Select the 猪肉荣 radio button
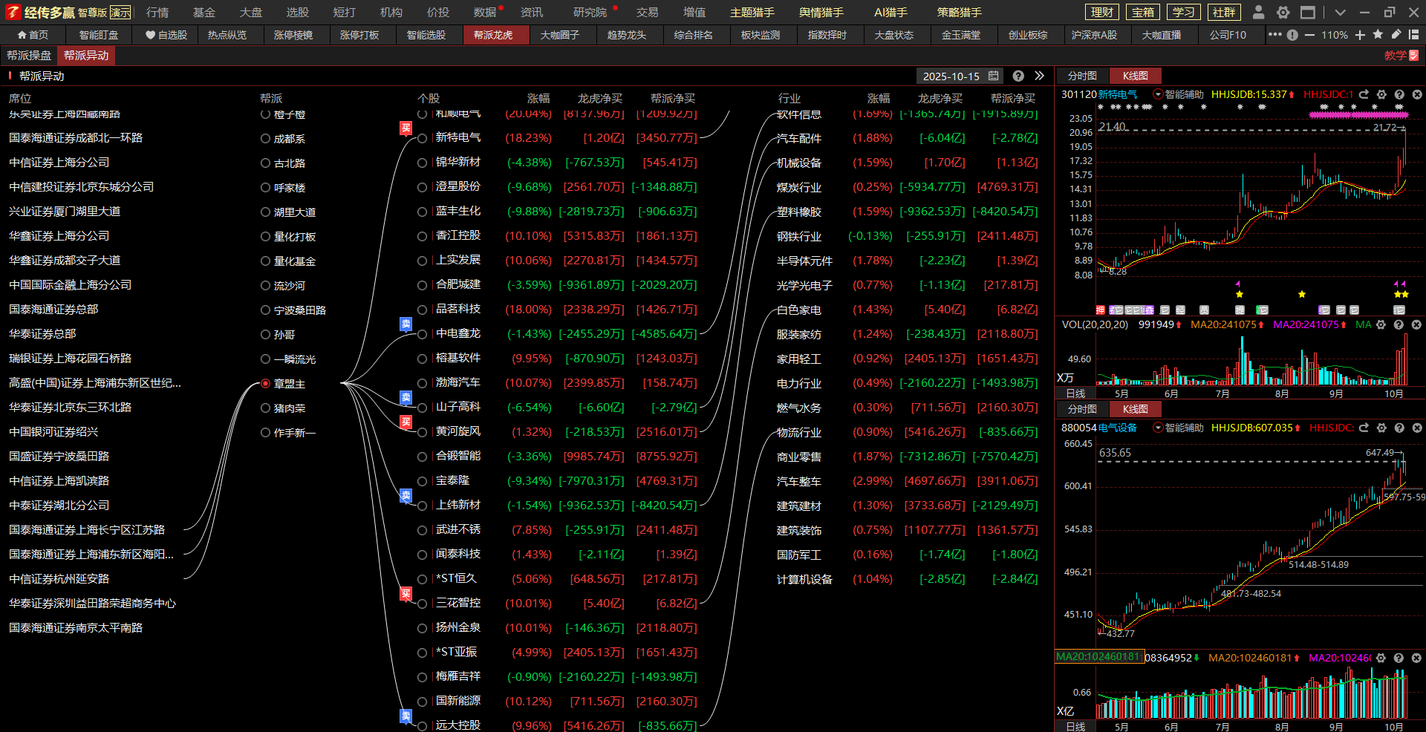Image resolution: width=1426 pixels, height=732 pixels. (x=265, y=408)
